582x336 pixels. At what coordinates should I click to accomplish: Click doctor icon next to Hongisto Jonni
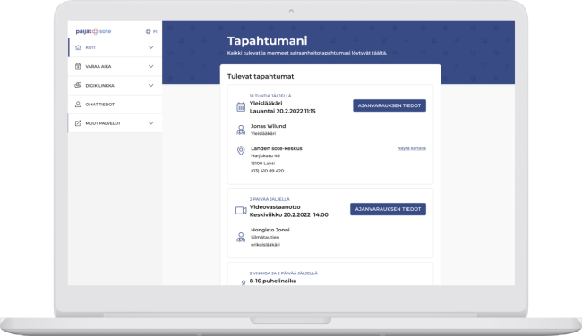pyautogui.click(x=241, y=237)
